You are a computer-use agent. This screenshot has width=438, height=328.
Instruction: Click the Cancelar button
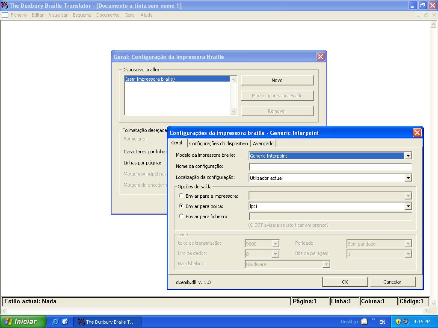(x=392, y=282)
